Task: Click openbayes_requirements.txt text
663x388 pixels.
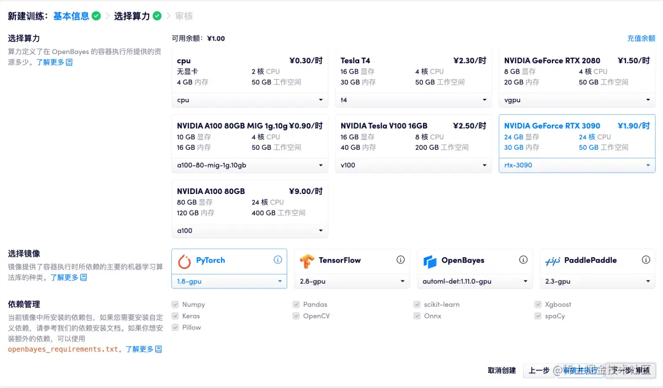Action: [x=63, y=349]
